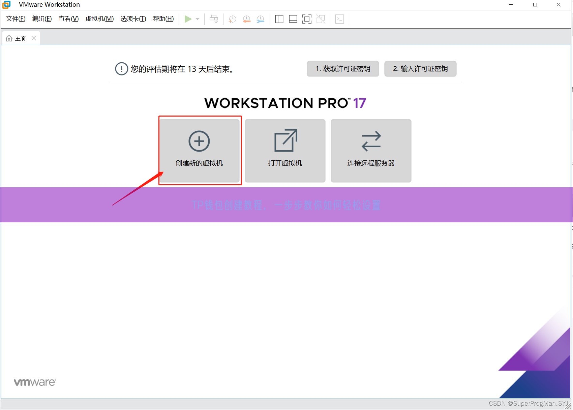The width and height of the screenshot is (573, 410).
Task: Minimize the VMware Workstation window
Action: tap(511, 4)
